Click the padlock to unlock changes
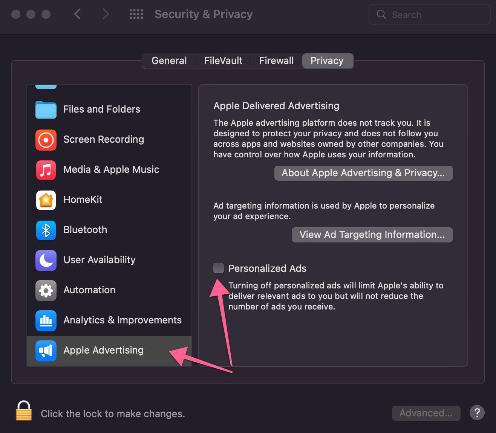Screen dimensions: 496x433 point(24,411)
